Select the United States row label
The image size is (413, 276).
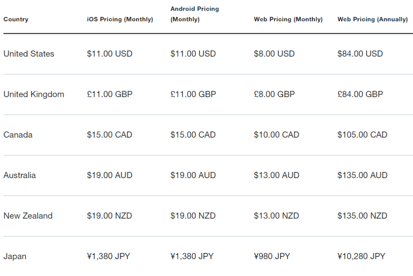(x=29, y=54)
